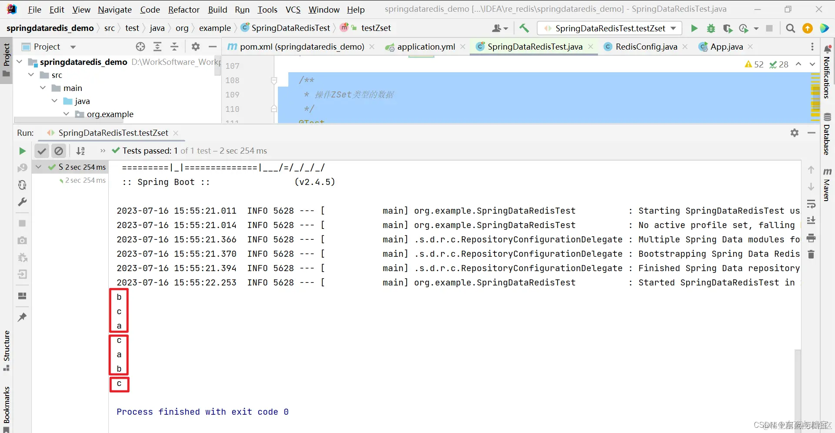835x433 pixels.
Task: Open the Maven tool window
Action: click(827, 185)
